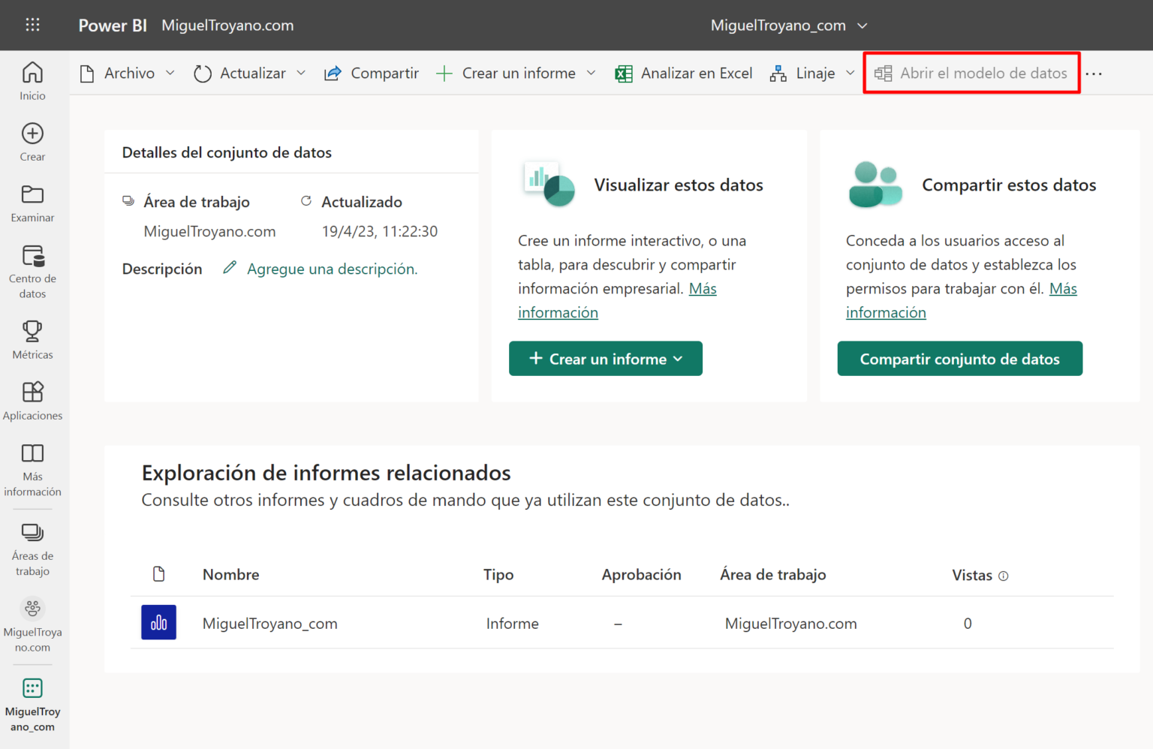Click Informe type cell
Screen dimensions: 1153x749
tap(513, 624)
